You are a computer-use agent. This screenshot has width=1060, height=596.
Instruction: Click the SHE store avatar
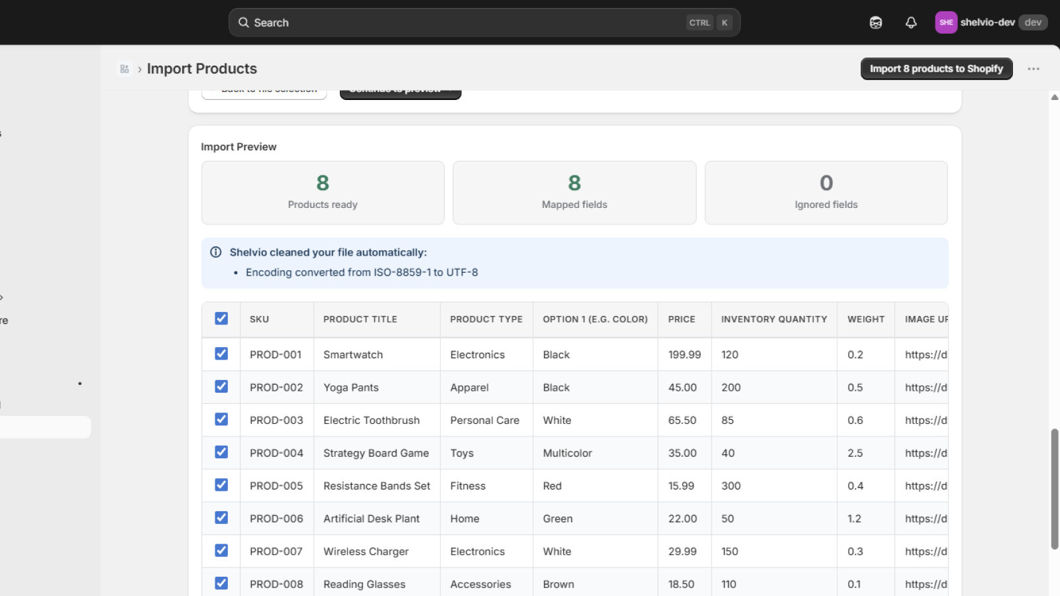[x=946, y=23]
